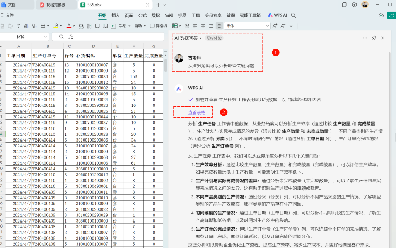This screenshot has width=396, height=248.
Task: Click the 查看表格 link
Action: pos(197,113)
